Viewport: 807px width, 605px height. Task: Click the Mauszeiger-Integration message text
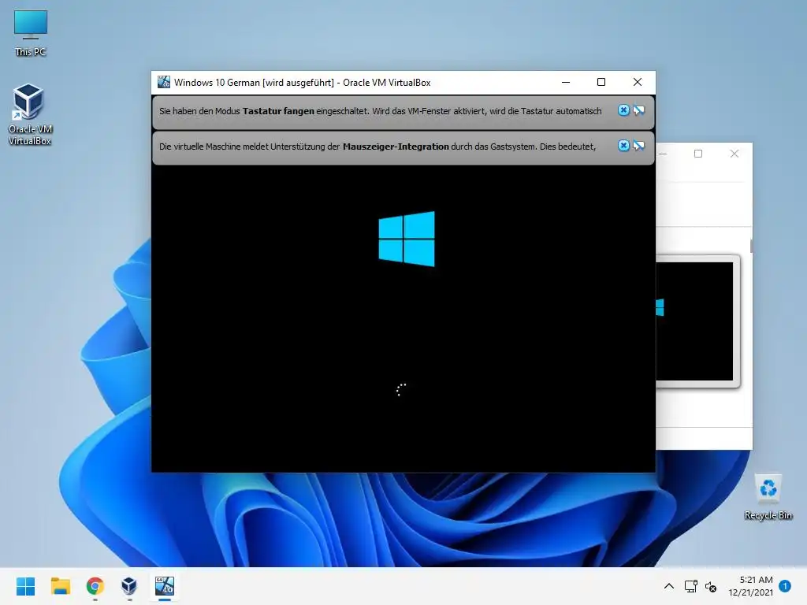[x=377, y=147]
